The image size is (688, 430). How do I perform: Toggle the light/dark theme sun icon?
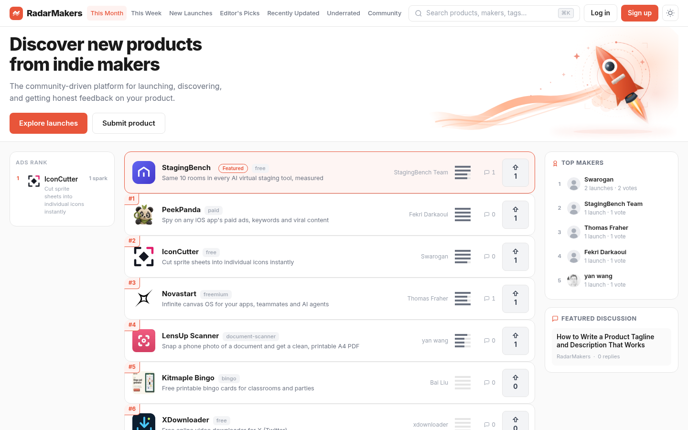pos(670,13)
